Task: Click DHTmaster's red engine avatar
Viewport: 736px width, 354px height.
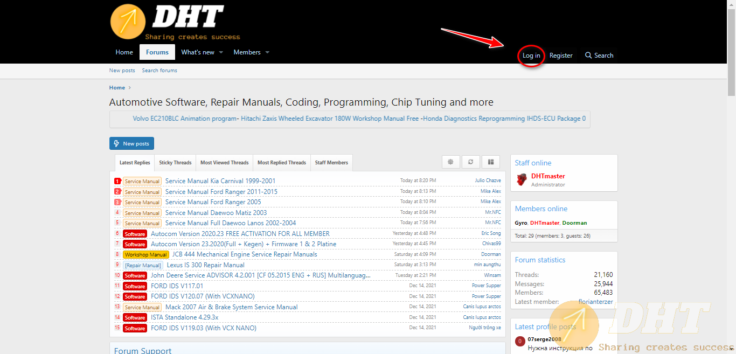Action: point(521,180)
